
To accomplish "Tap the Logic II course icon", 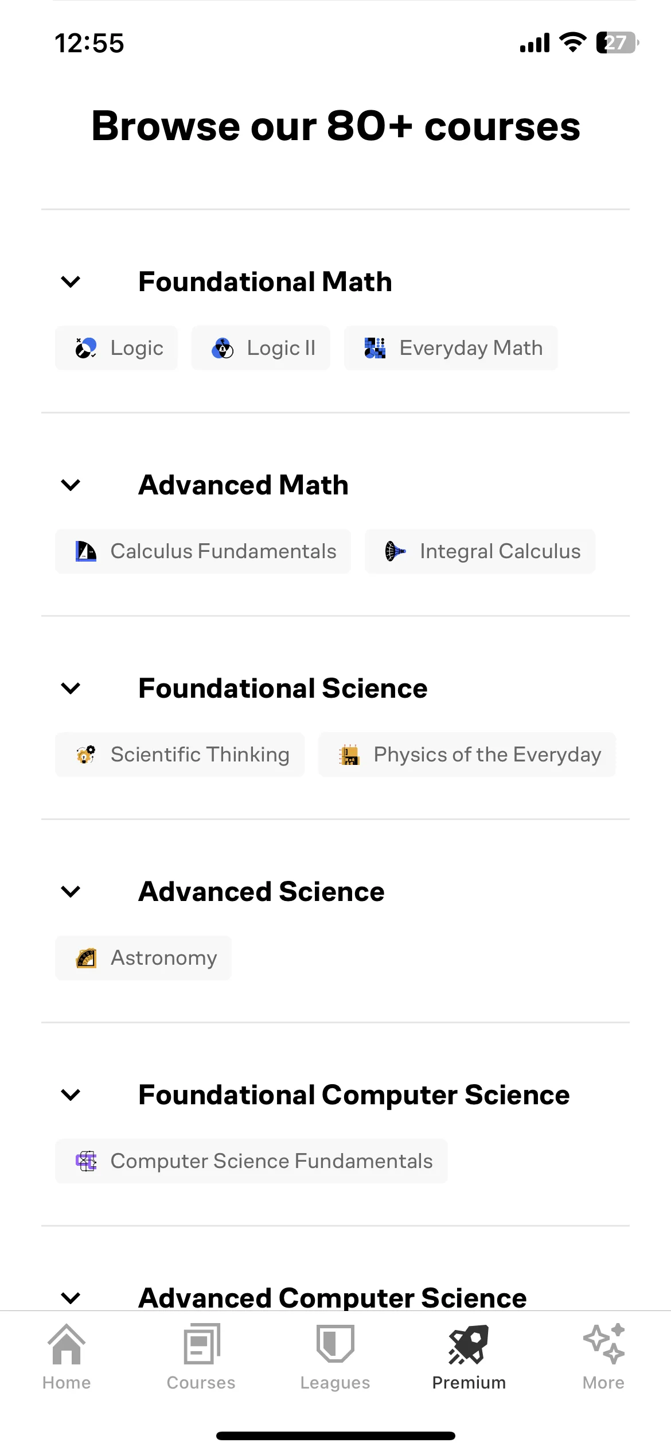I will [x=223, y=348].
